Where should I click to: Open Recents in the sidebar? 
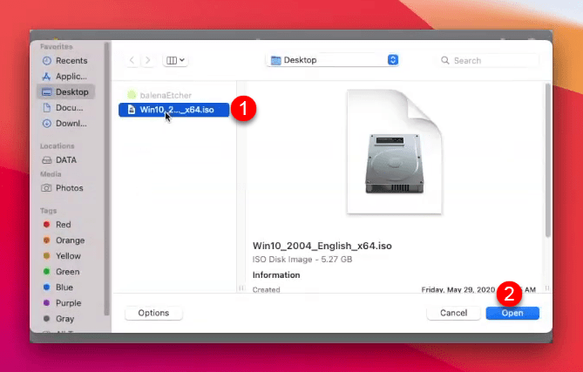(x=65, y=61)
